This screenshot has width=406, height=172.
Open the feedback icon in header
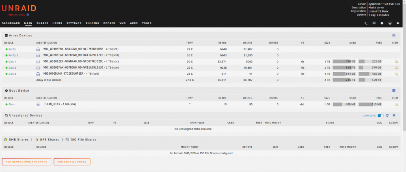coord(374,23)
